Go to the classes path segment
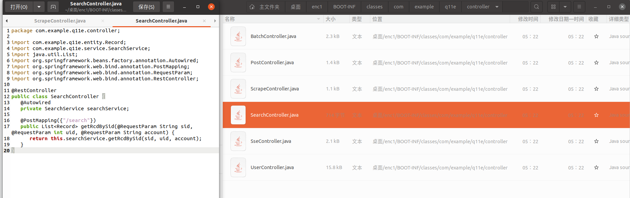Image resolution: width=630 pixels, height=198 pixels. [375, 7]
